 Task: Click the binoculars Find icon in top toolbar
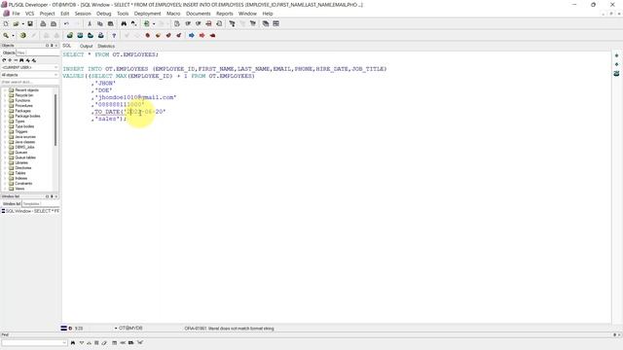(124, 23)
